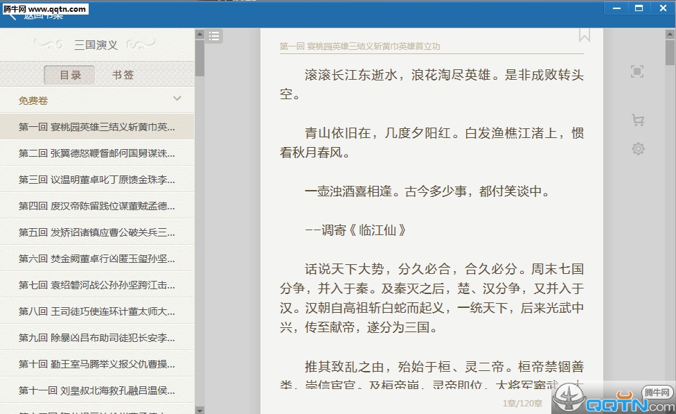Viewport: 676px width, 414px height.
Task: Close the reader window
Action: (x=663, y=8)
